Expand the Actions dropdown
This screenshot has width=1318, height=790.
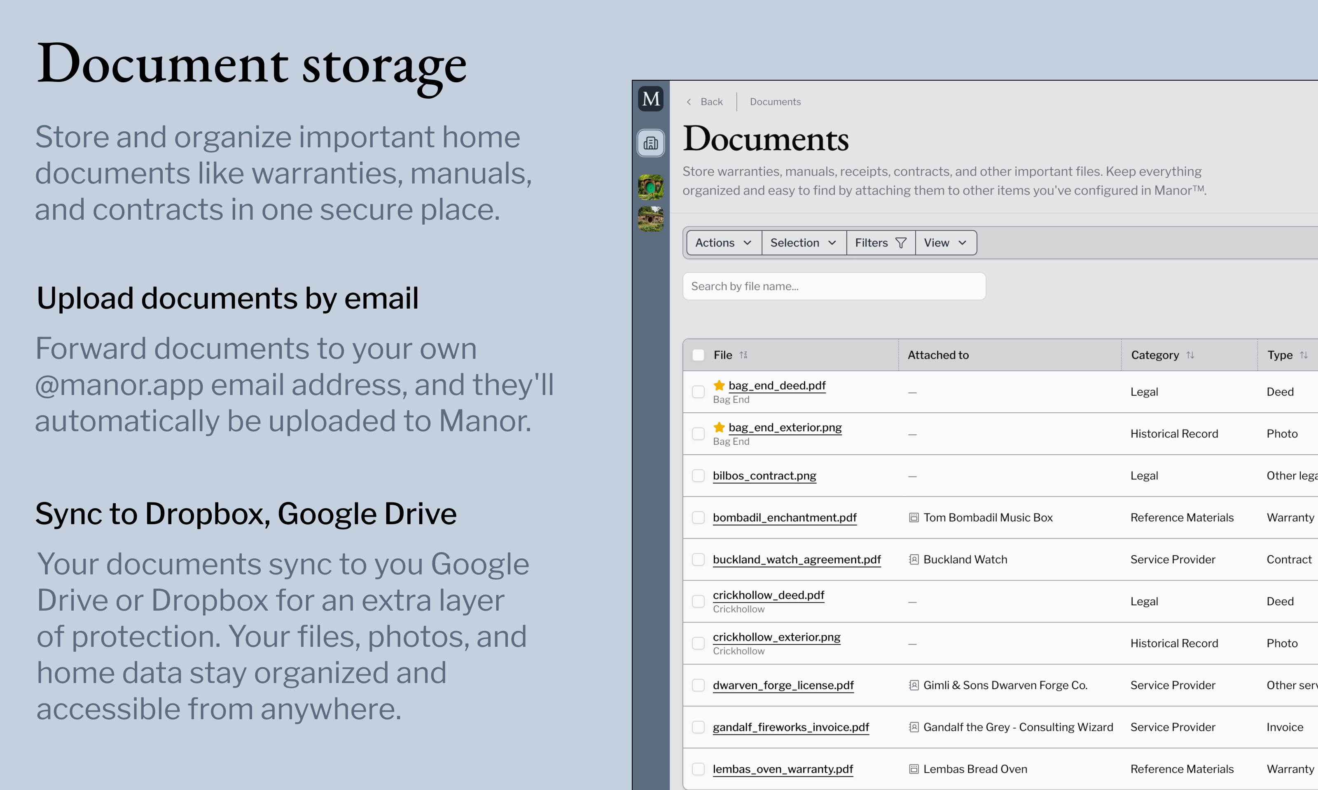(x=723, y=243)
